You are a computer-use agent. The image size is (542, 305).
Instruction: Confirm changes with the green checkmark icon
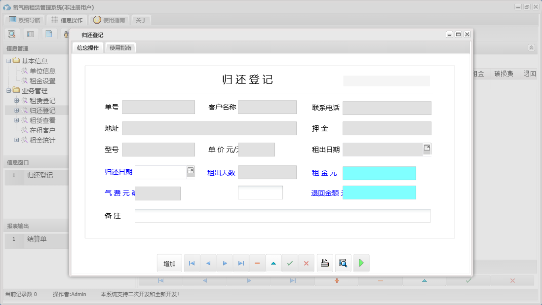coord(290,263)
